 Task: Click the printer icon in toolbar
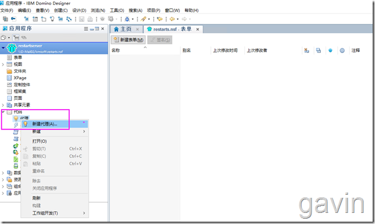[x=90, y=19]
